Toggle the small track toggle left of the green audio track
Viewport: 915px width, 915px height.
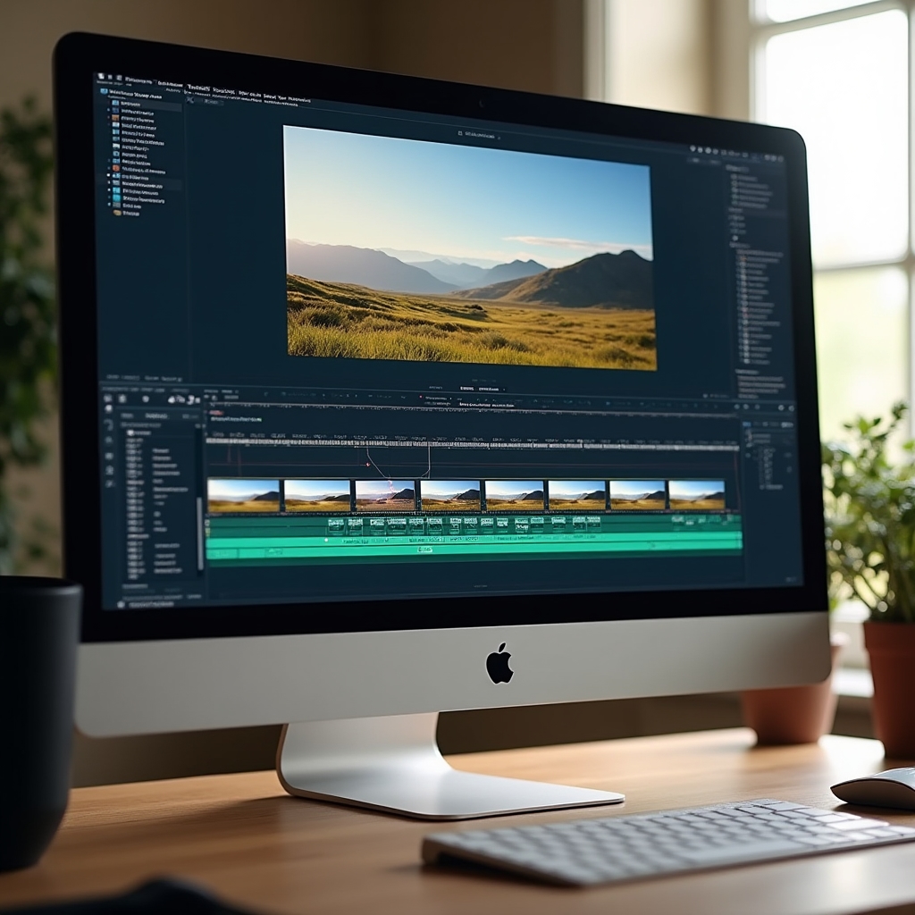point(207,524)
